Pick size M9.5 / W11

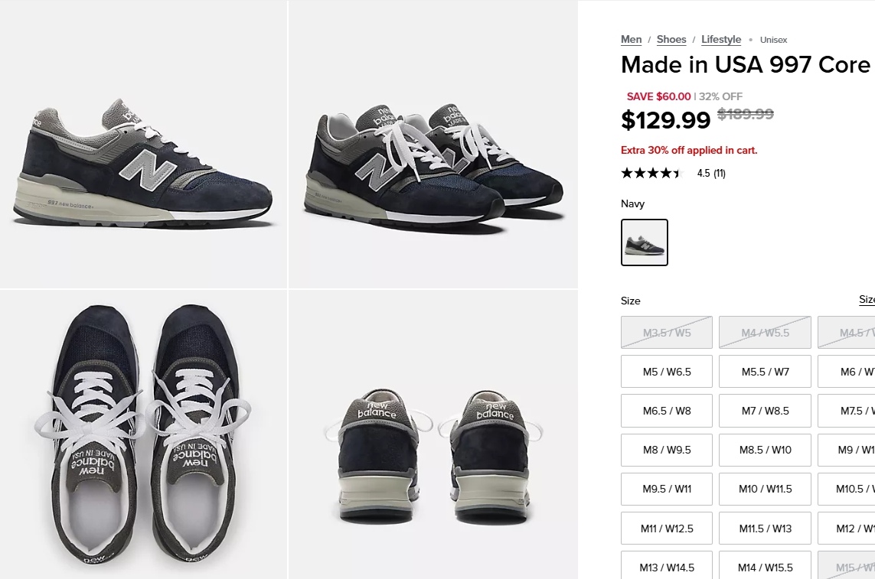[667, 489]
